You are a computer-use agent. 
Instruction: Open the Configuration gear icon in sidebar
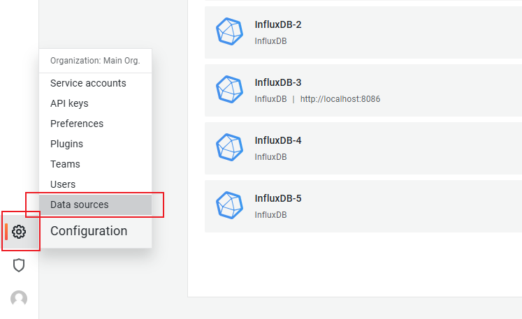19,232
